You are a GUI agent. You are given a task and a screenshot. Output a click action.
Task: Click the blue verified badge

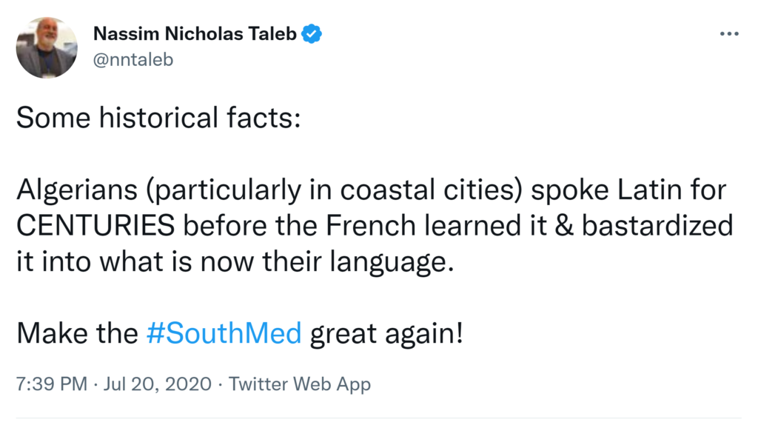[312, 33]
